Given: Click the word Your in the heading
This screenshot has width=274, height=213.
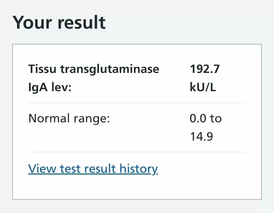Looking at the screenshot, I should pyautogui.click(x=32, y=23).
